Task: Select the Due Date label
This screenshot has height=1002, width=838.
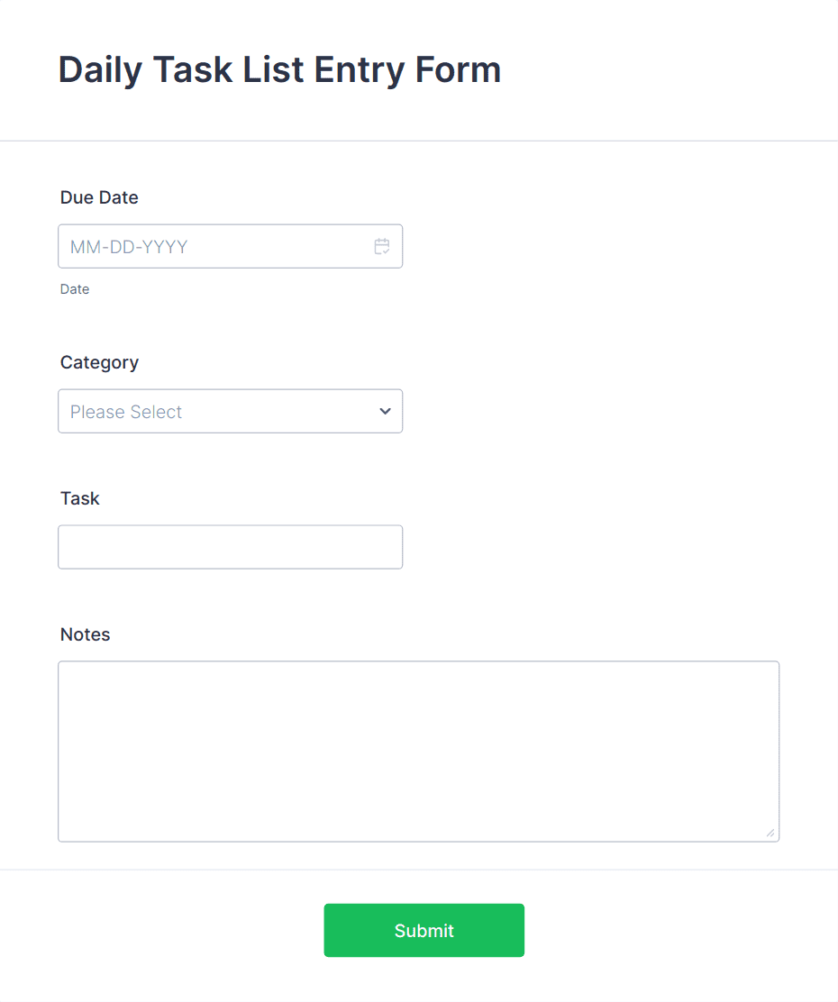Action: [x=98, y=197]
